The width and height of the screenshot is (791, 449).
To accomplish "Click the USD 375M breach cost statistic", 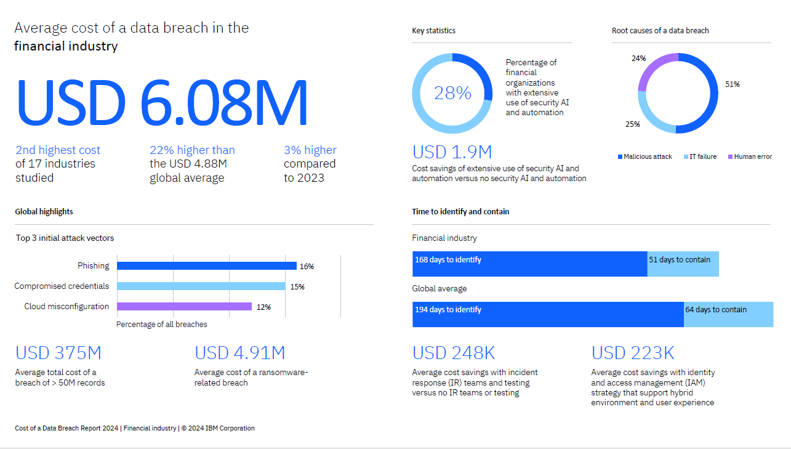I will pyautogui.click(x=58, y=352).
